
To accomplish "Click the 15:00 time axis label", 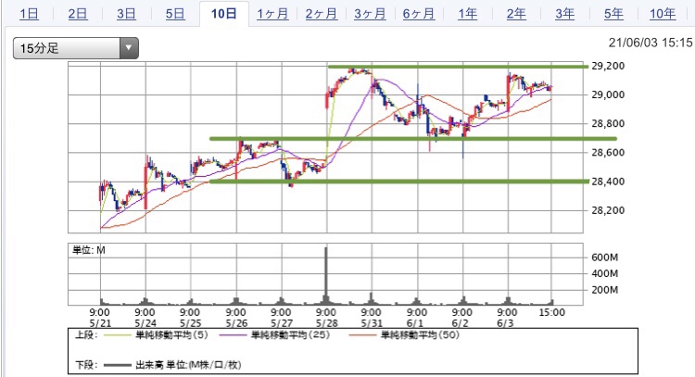I will (552, 313).
